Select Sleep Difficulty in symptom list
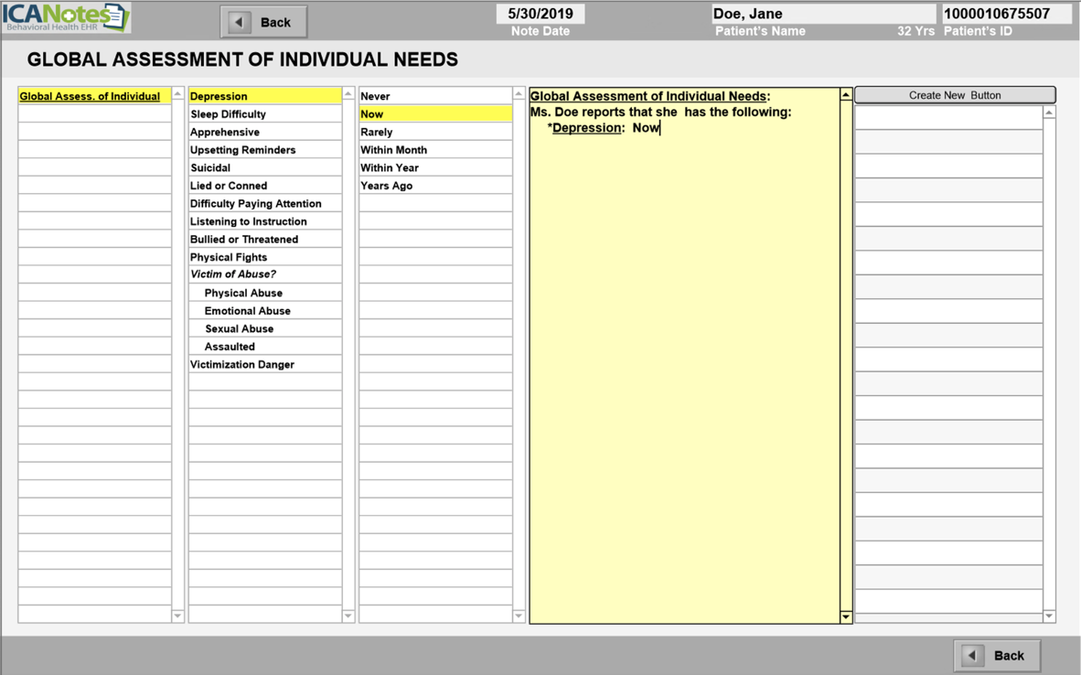Viewport: 1081px width, 675px height. (x=228, y=114)
